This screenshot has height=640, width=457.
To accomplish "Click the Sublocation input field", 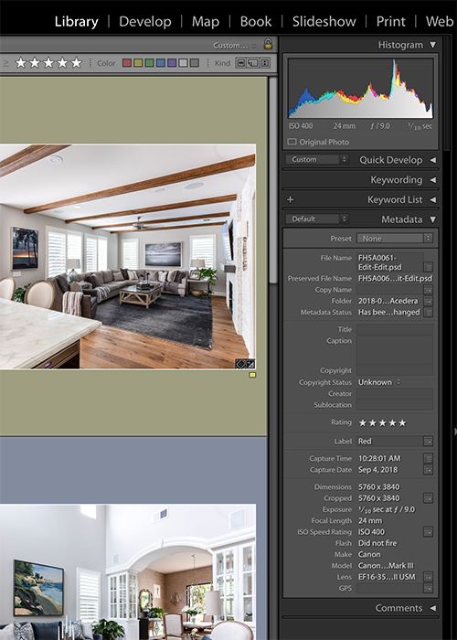I will point(395,405).
